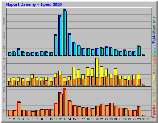Select day 23 label on x-axis
The width and height of the screenshot is (158, 123).
111,119
